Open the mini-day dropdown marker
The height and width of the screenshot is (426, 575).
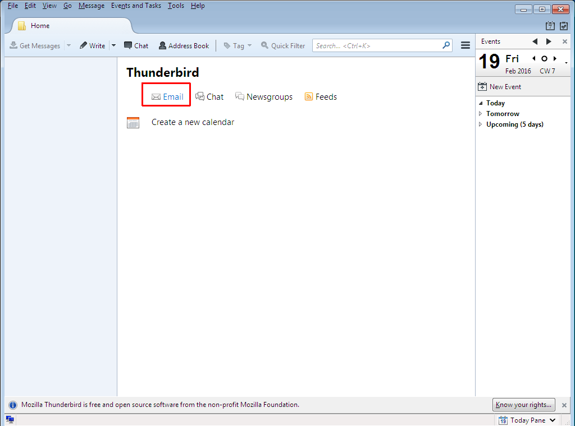click(566, 63)
